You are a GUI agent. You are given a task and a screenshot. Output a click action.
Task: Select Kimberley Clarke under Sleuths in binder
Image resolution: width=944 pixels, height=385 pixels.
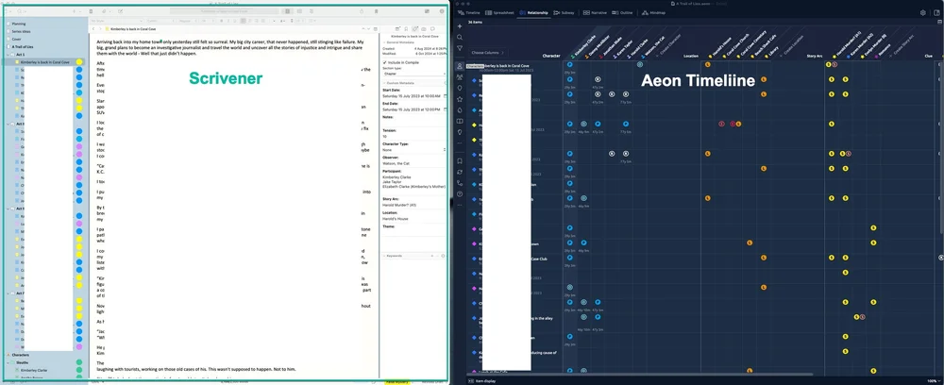pos(32,370)
